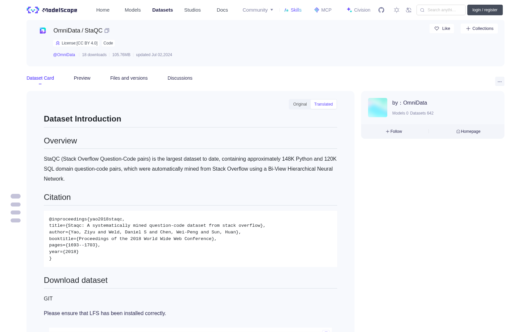Image resolution: width=531 pixels, height=332 pixels.
Task: Open first section in floating outline
Action: (16, 196)
